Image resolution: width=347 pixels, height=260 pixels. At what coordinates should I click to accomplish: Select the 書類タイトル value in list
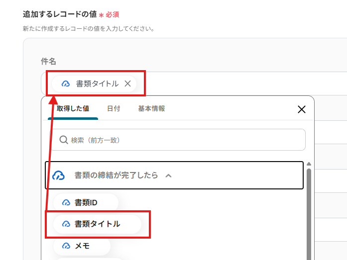[98, 224]
